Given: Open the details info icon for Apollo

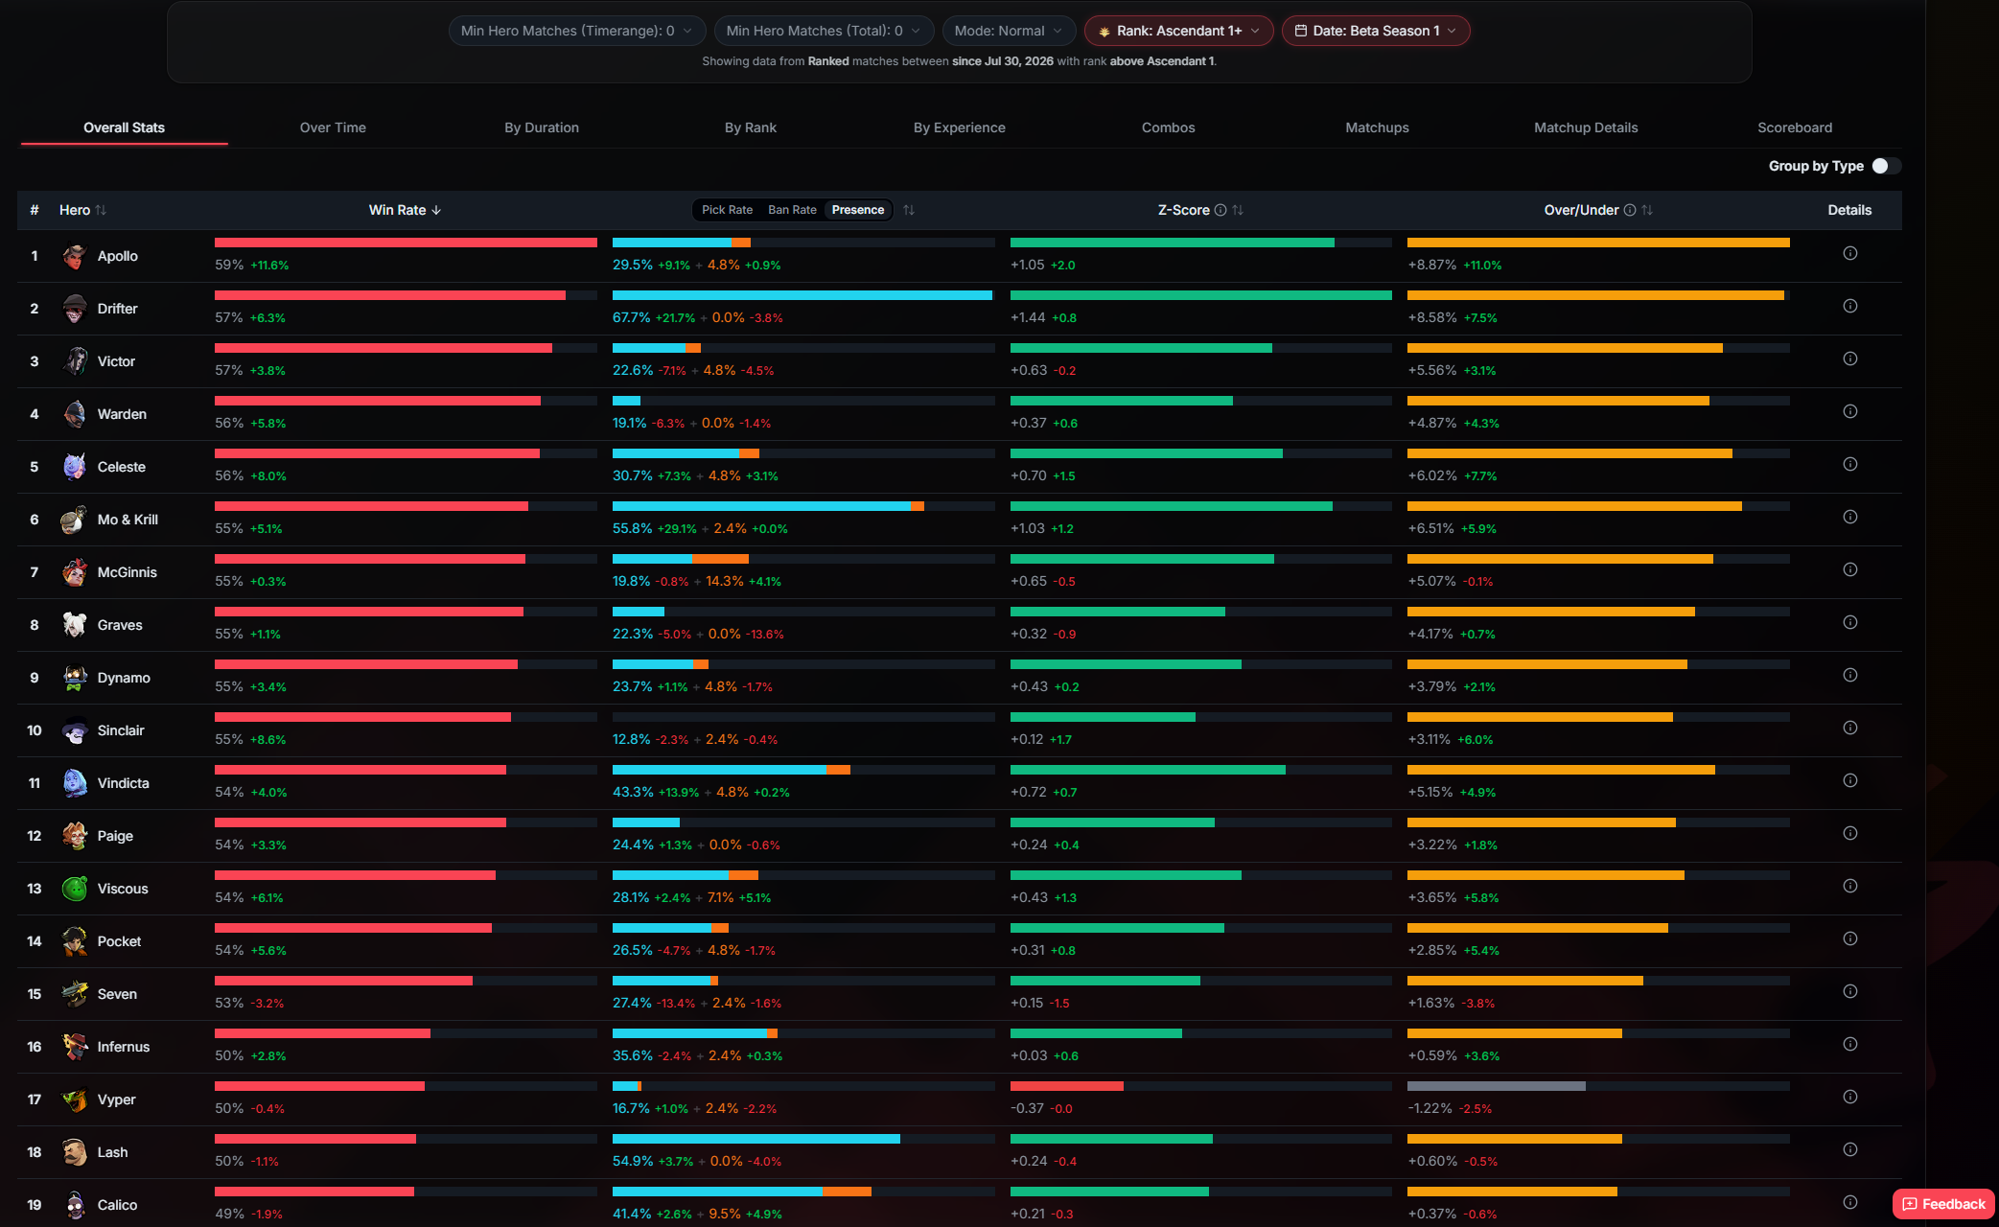Looking at the screenshot, I should click(x=1849, y=254).
